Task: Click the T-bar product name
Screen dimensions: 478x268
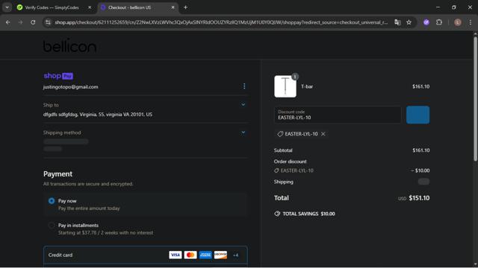Action: pos(307,86)
